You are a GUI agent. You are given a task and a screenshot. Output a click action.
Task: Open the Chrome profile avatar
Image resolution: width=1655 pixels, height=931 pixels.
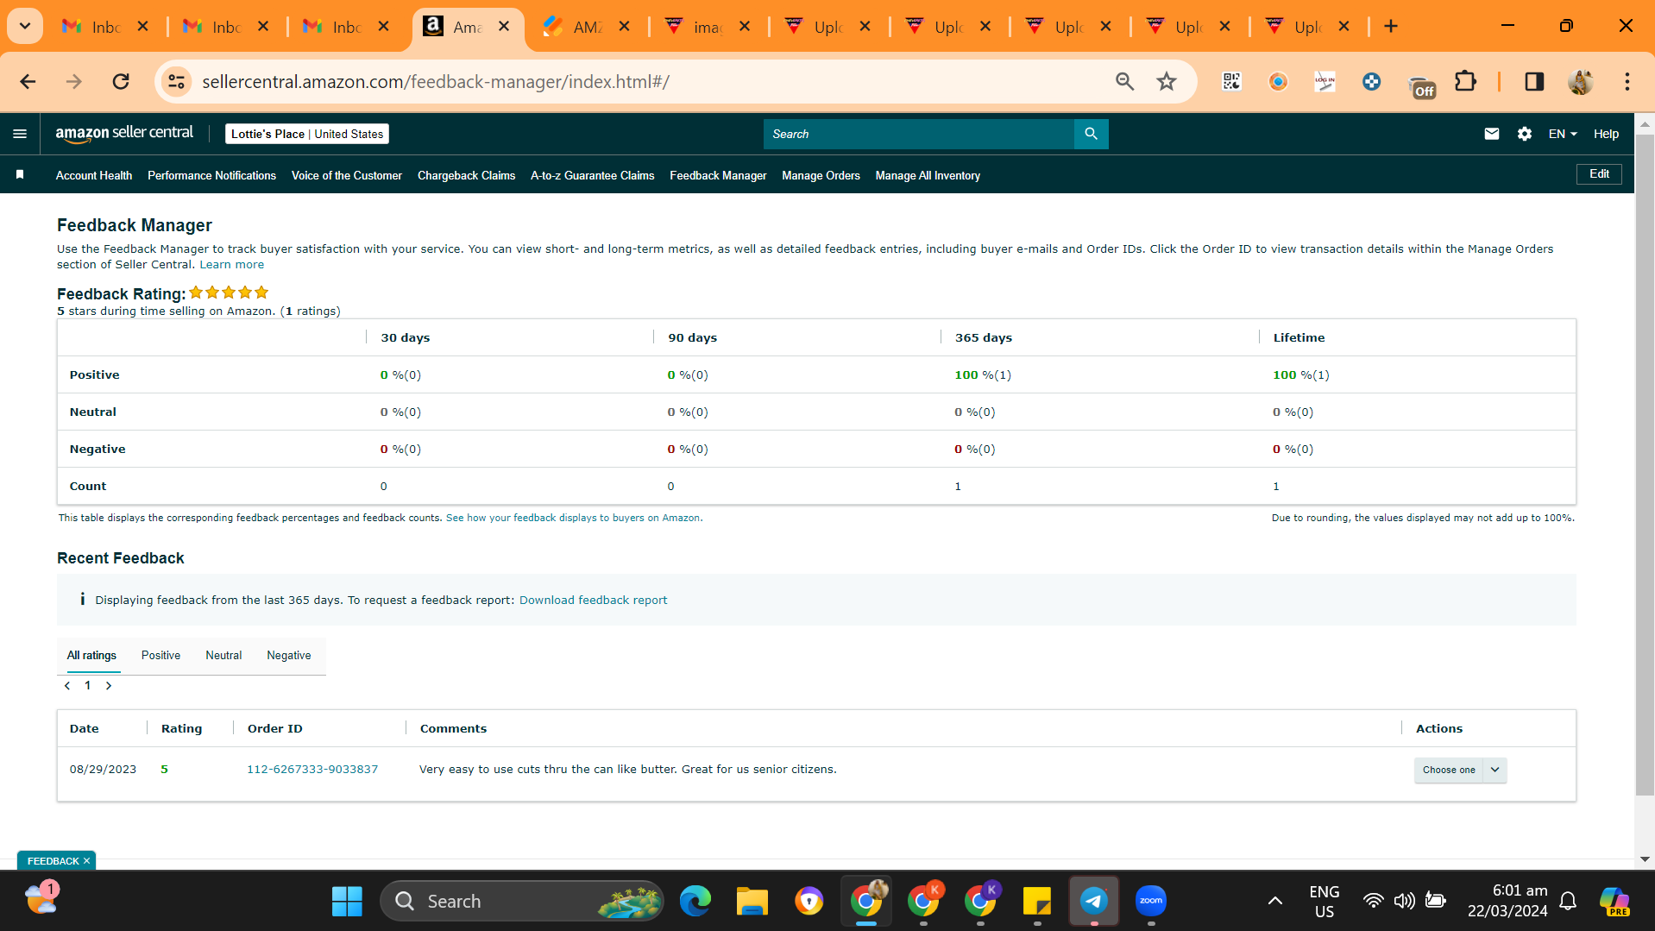point(1581,81)
